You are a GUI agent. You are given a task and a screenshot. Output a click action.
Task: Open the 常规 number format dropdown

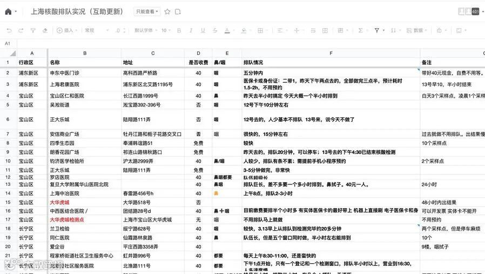click(x=97, y=30)
